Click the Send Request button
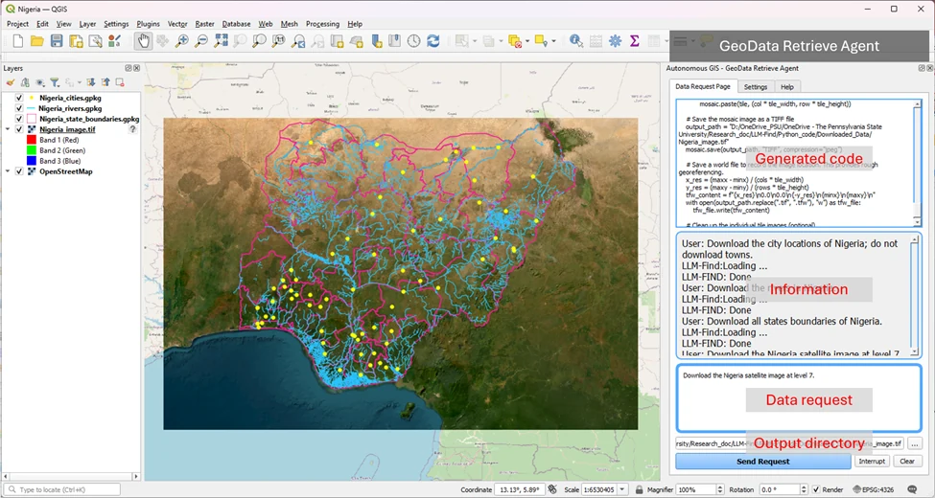The width and height of the screenshot is (935, 498). (763, 461)
